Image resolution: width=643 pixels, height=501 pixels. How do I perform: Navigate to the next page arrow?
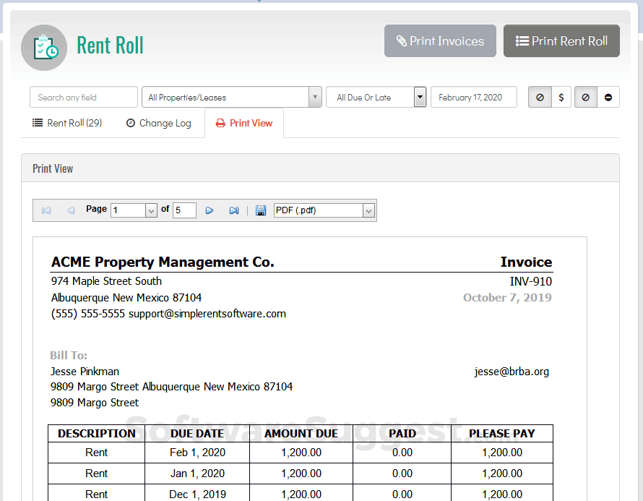[209, 210]
